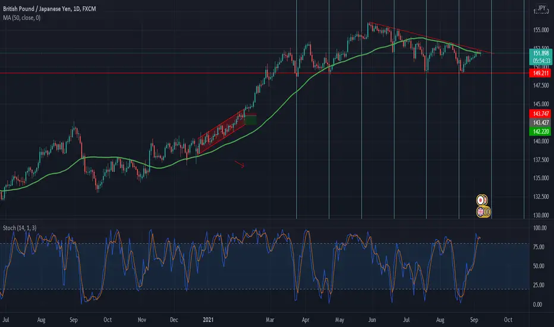Click the 140.000 price axis label
Screen dimensions: 554x327
(541, 141)
